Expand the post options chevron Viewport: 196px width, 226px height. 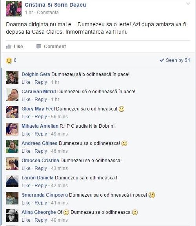(x=188, y=4)
